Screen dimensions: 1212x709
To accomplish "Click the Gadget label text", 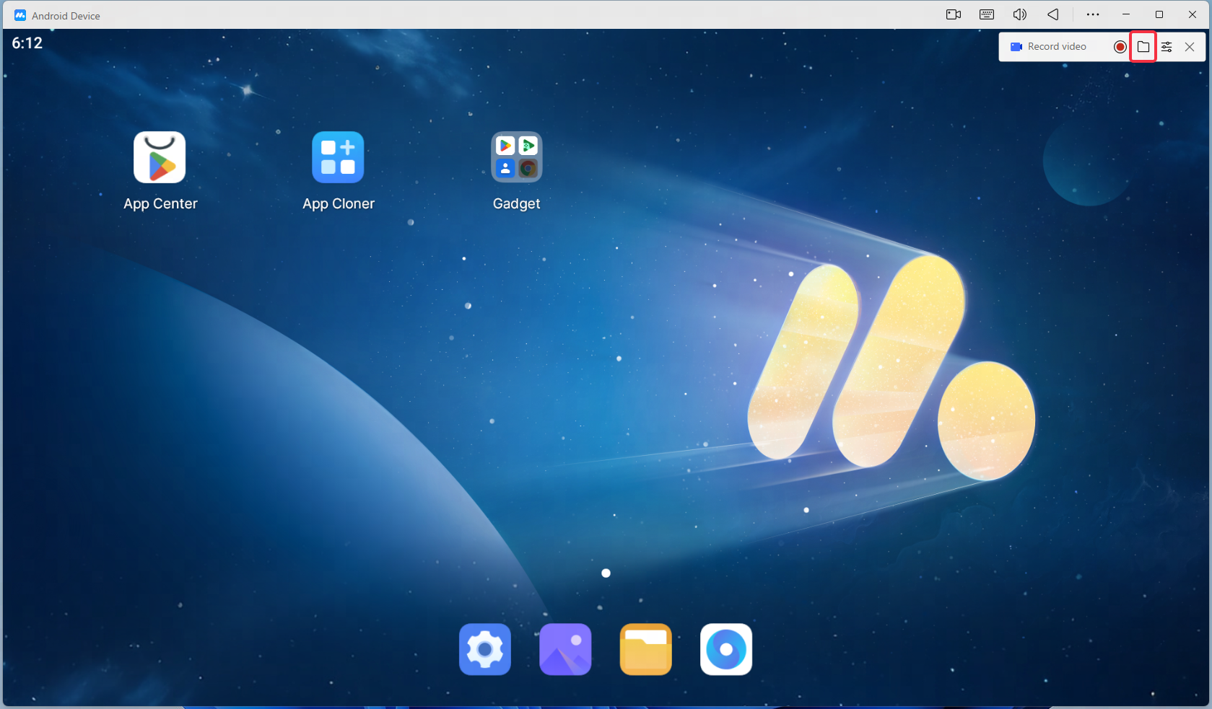I will [x=517, y=204].
